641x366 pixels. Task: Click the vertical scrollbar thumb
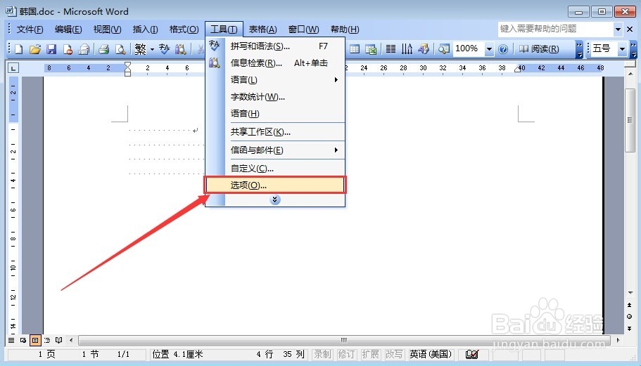pos(630,120)
